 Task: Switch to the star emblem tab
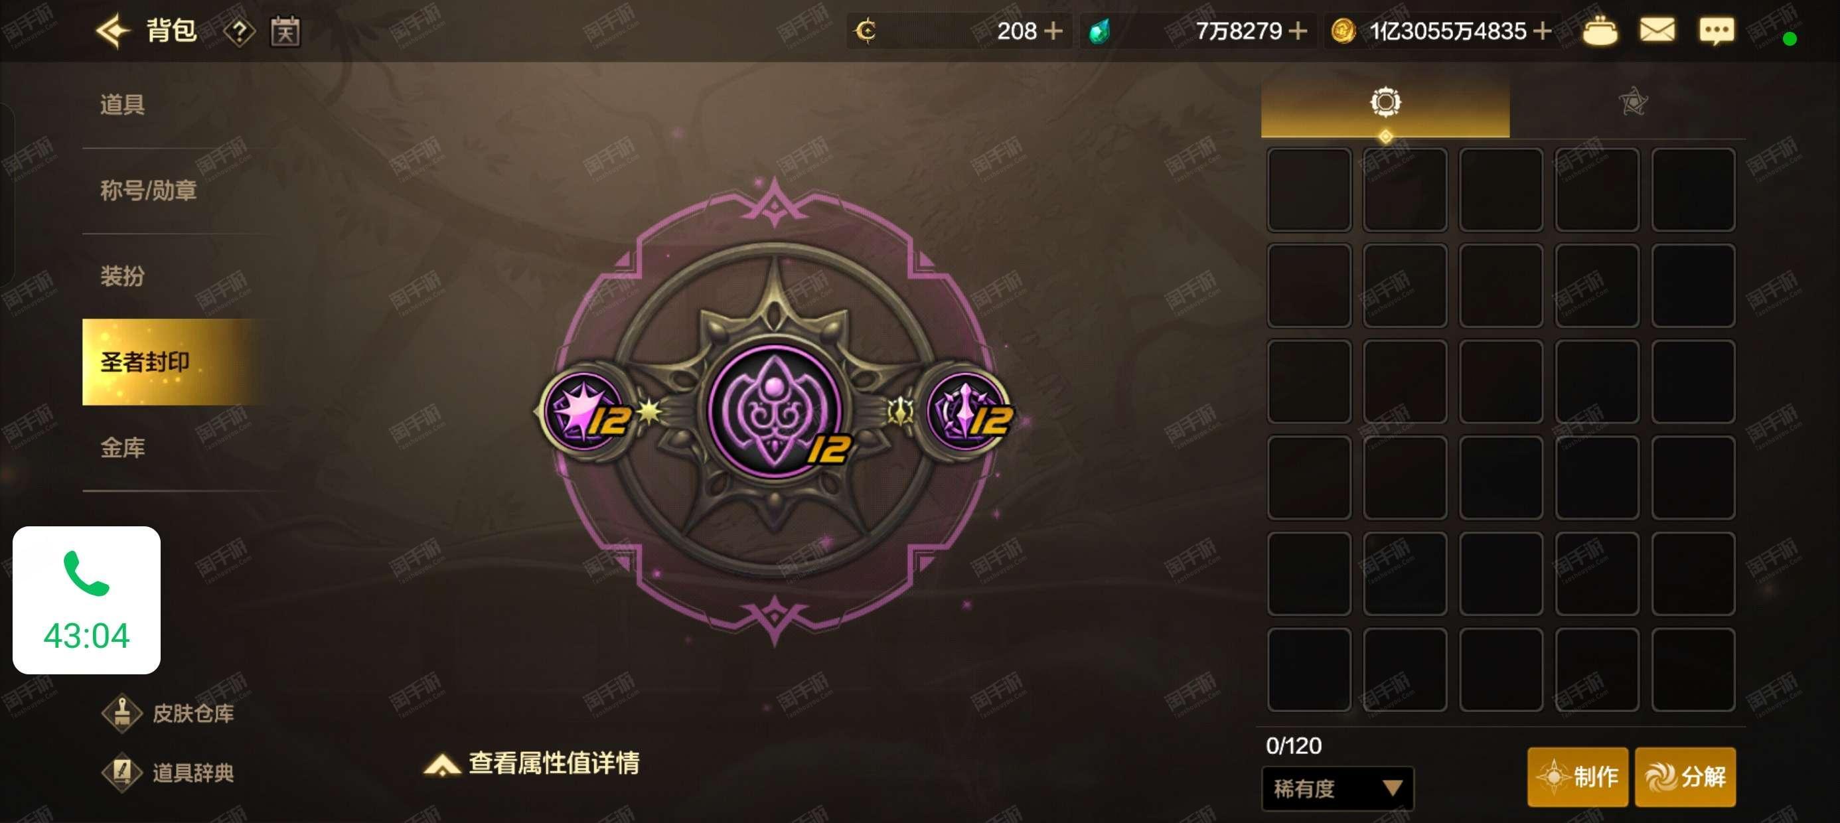click(x=1633, y=102)
